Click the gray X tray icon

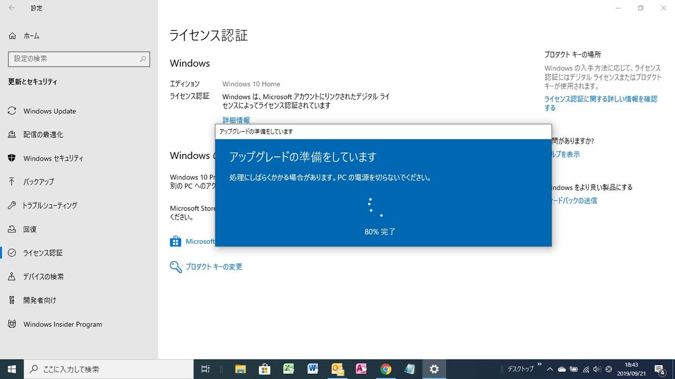(x=609, y=370)
